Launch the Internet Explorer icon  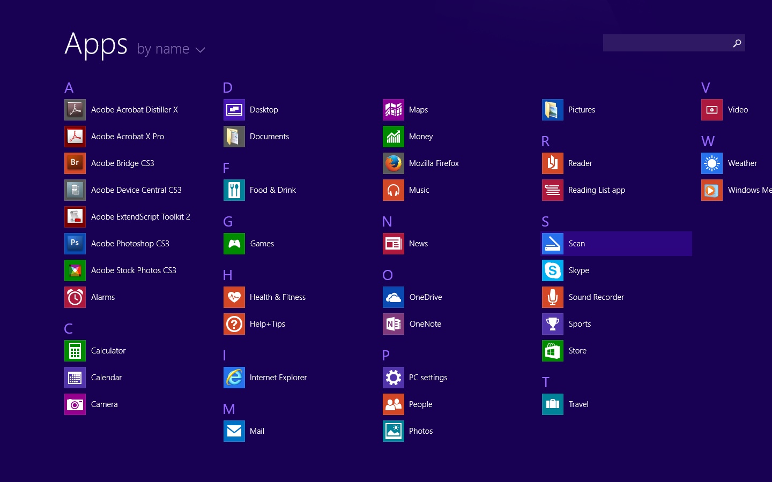(234, 378)
